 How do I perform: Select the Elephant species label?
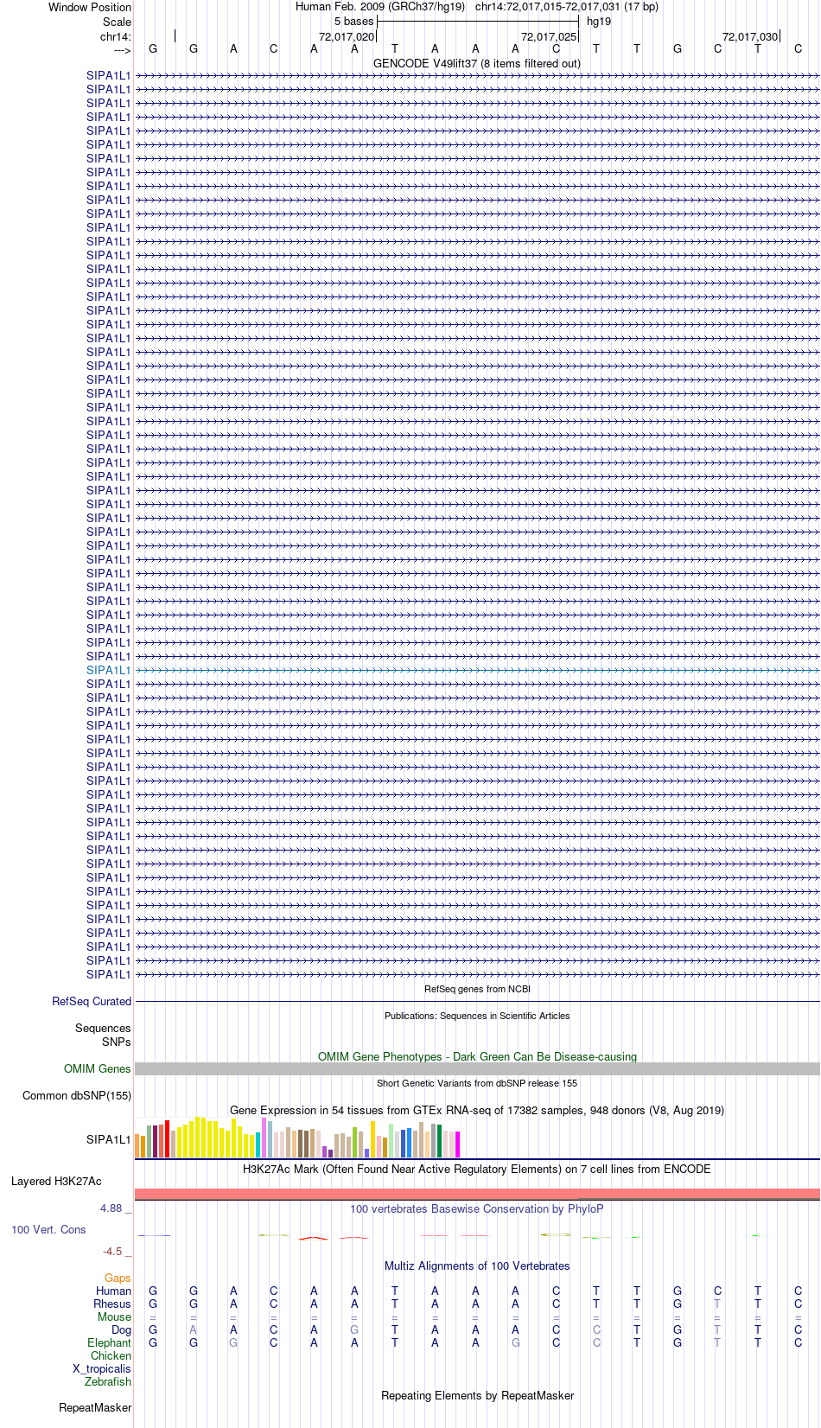click(109, 1342)
